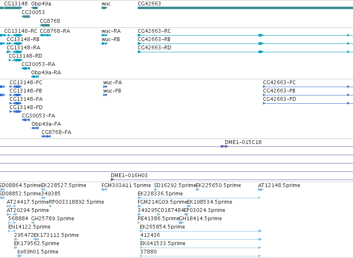Click EST AT20294.5prime
The image size is (353, 258).
(28, 210)
